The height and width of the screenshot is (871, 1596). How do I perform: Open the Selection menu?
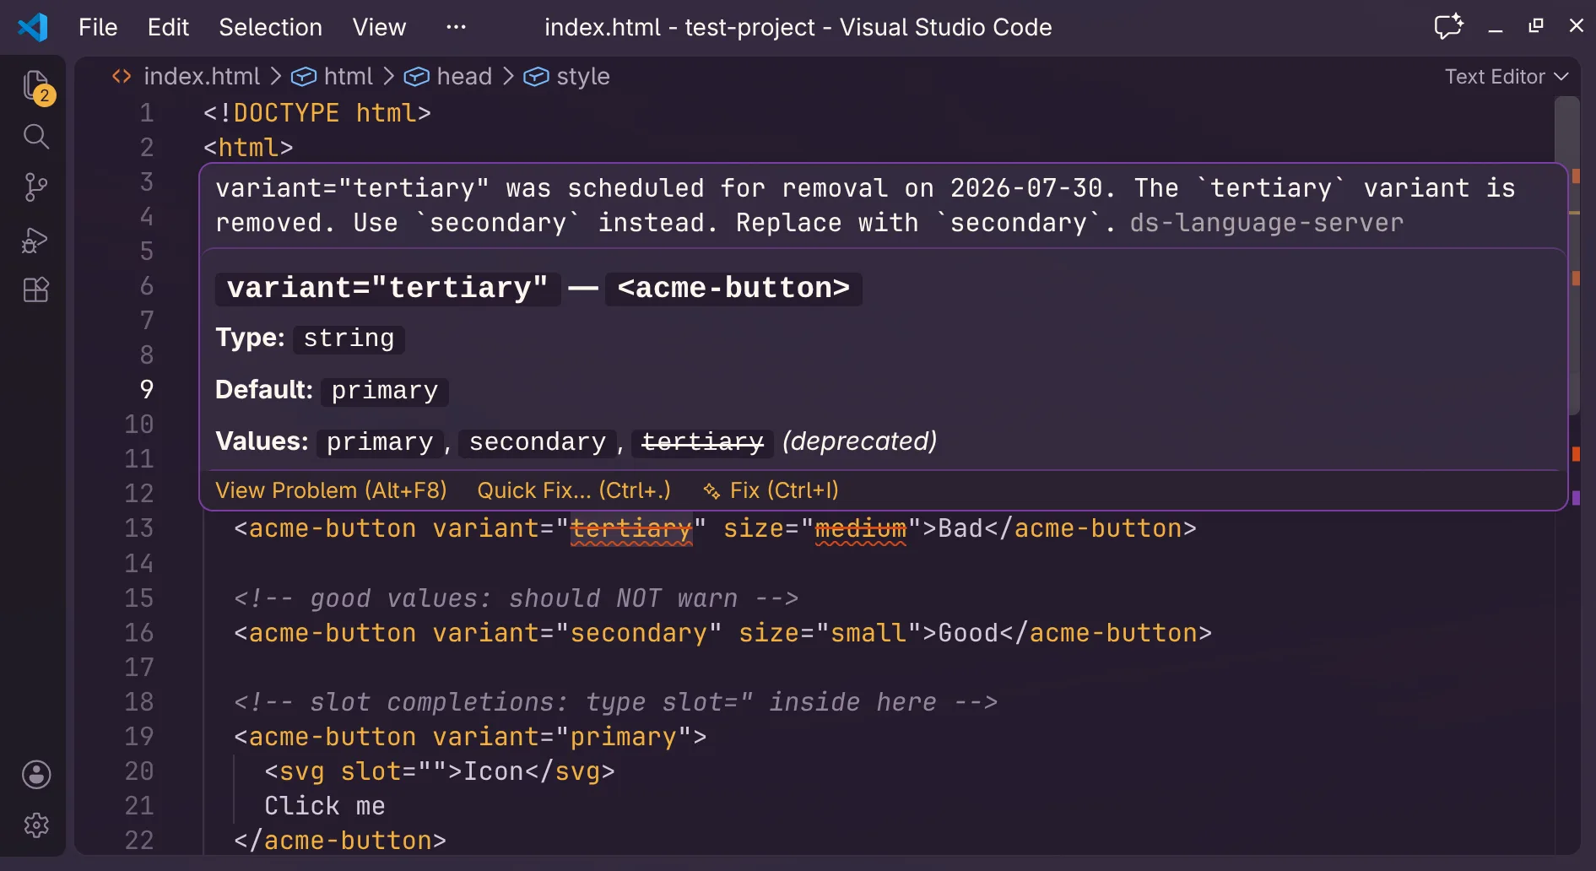[x=270, y=27]
